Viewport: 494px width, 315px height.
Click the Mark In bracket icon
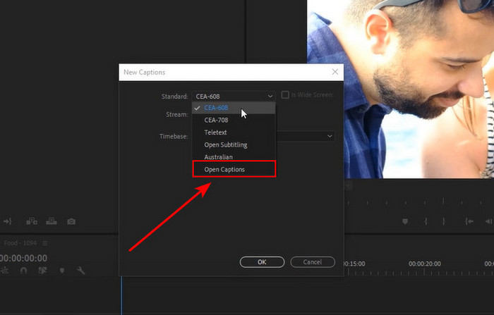426,221
